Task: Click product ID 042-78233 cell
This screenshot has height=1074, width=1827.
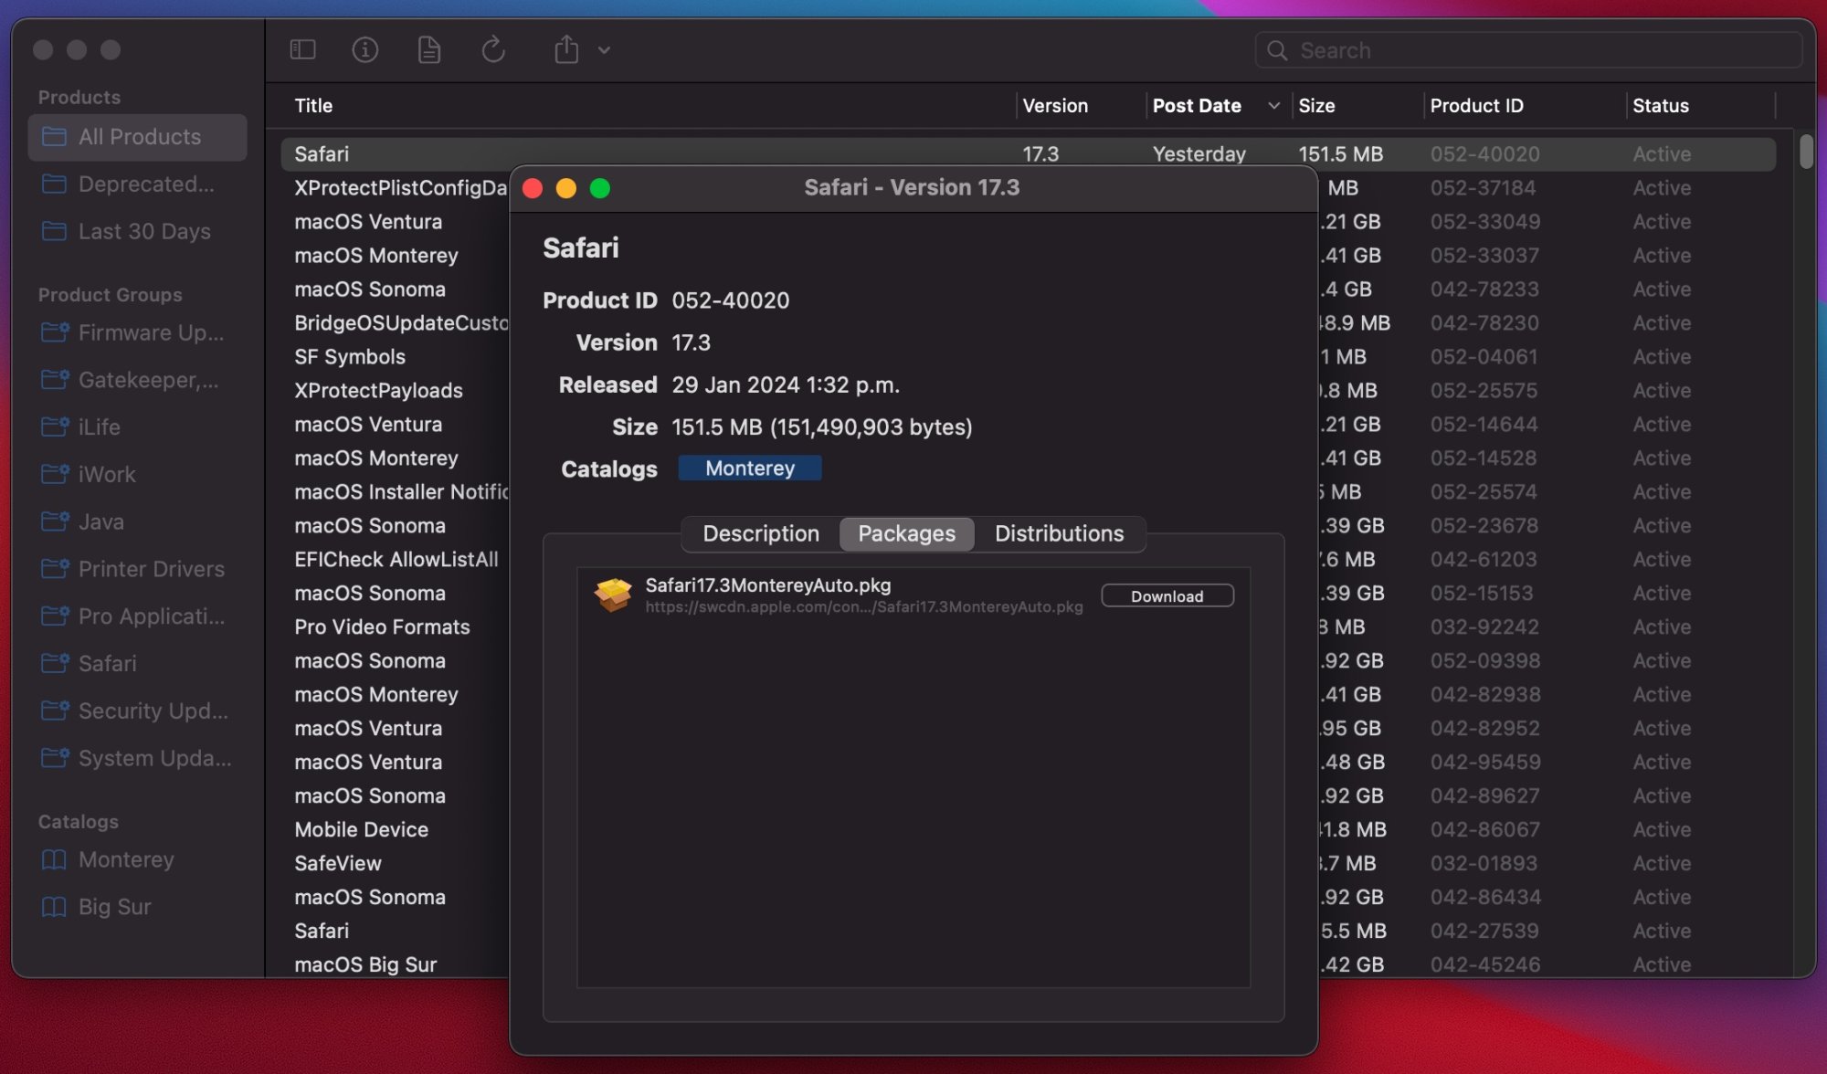Action: tap(1484, 290)
